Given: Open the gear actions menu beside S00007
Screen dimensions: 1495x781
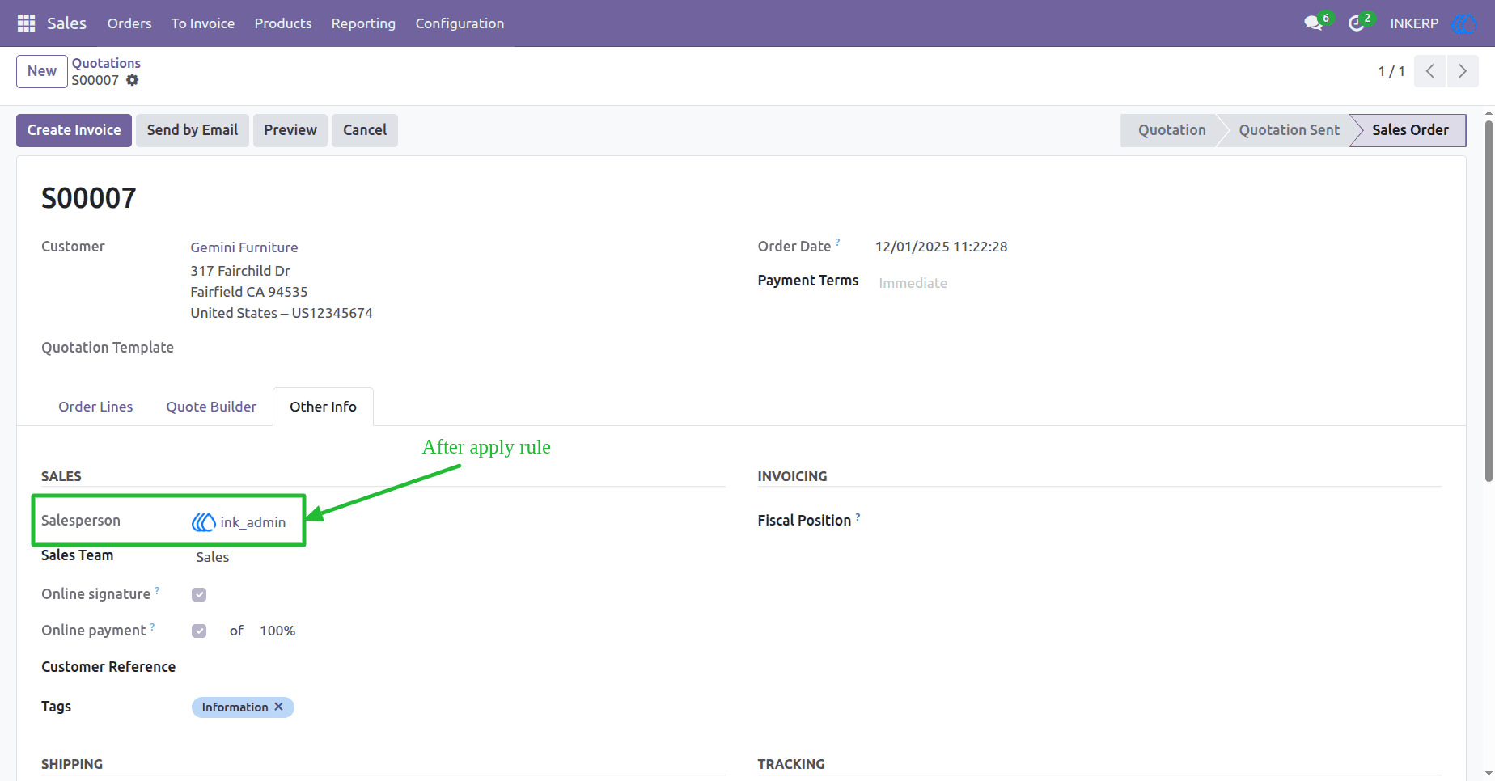Looking at the screenshot, I should (x=133, y=80).
